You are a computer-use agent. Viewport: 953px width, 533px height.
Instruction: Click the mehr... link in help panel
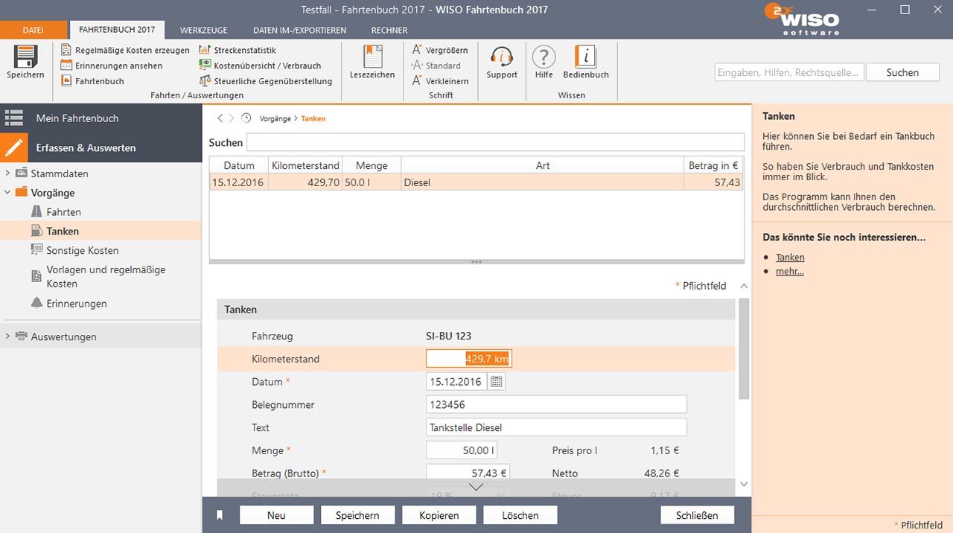[x=789, y=272]
